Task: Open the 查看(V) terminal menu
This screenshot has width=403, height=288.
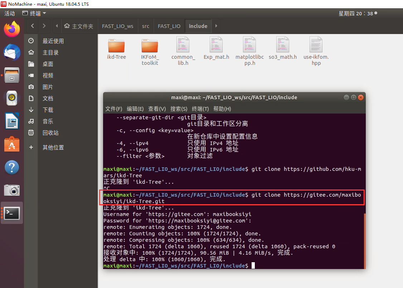Action: point(157,109)
